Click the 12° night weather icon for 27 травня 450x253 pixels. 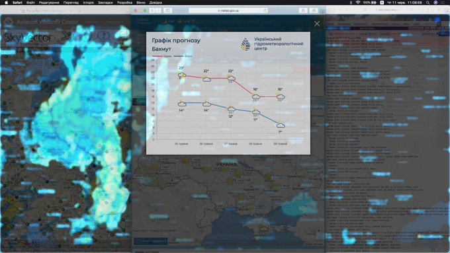(231, 110)
